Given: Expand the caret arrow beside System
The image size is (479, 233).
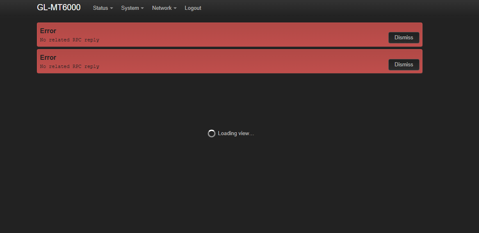Looking at the screenshot, I should 142,9.
